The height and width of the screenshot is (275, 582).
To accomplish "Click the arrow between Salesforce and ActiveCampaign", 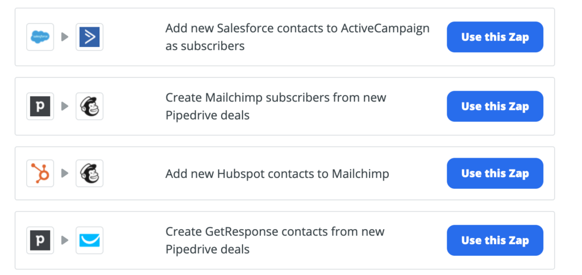I will pos(65,37).
